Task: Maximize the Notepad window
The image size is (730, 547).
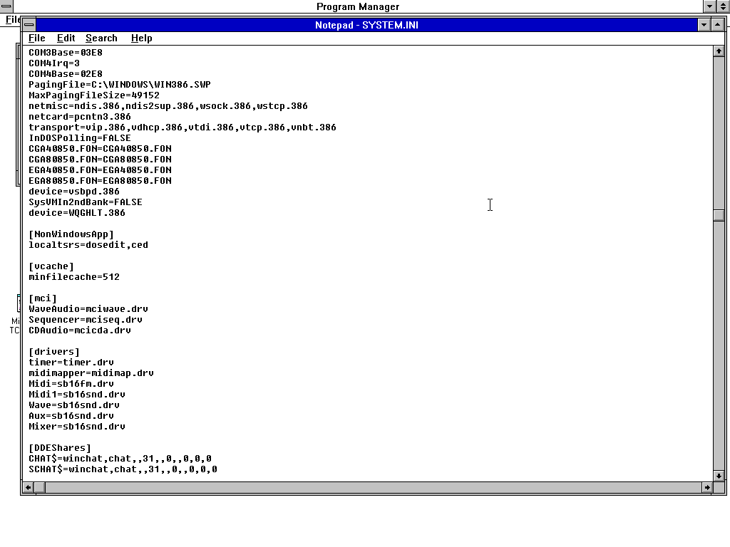Action: (x=719, y=25)
